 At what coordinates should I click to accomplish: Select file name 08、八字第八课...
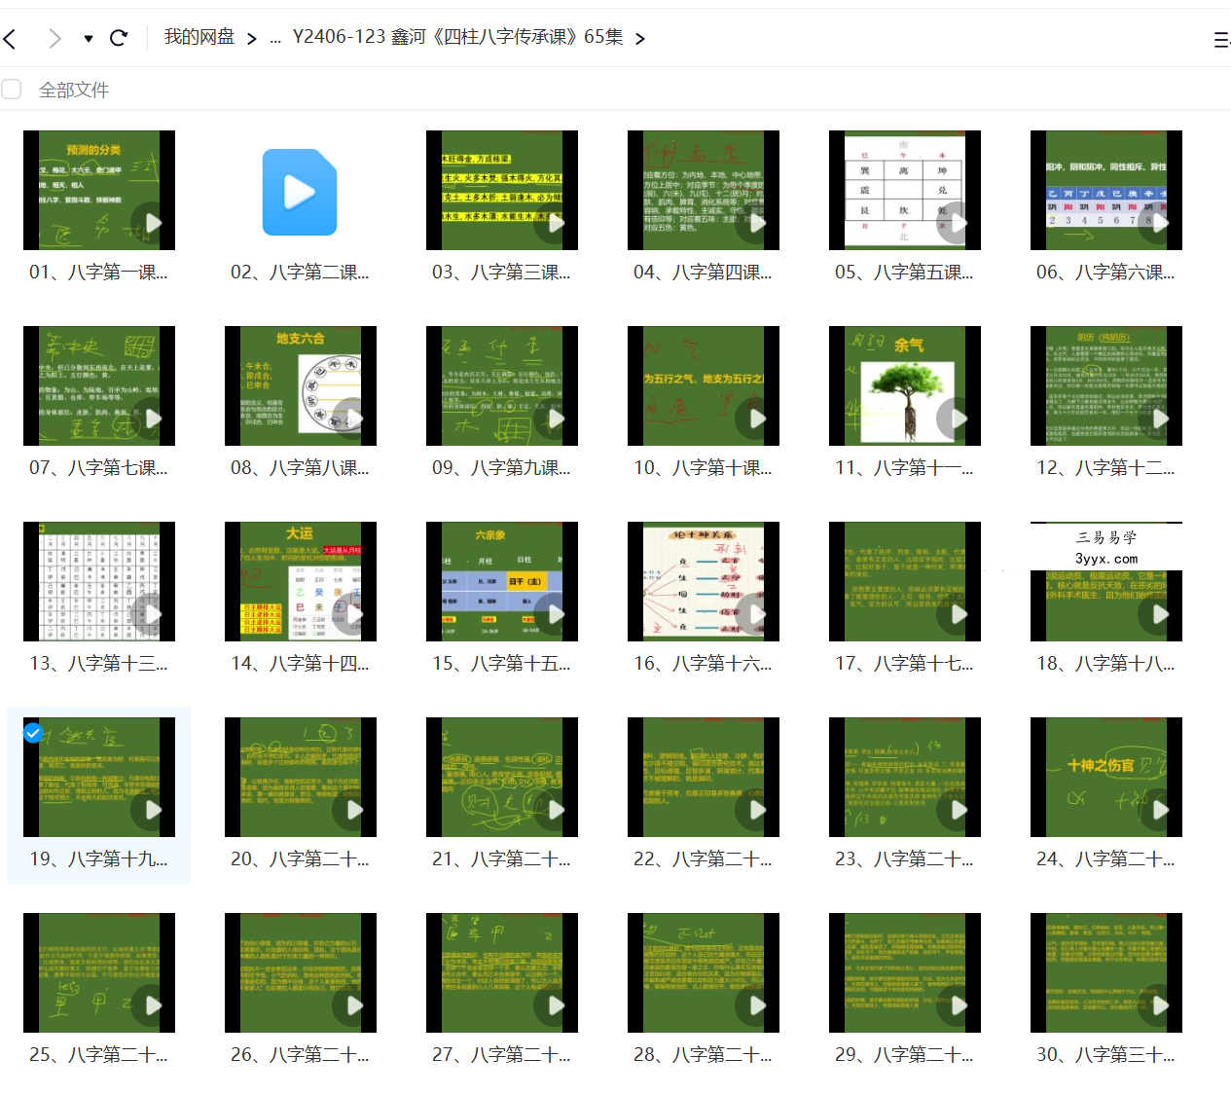point(300,468)
